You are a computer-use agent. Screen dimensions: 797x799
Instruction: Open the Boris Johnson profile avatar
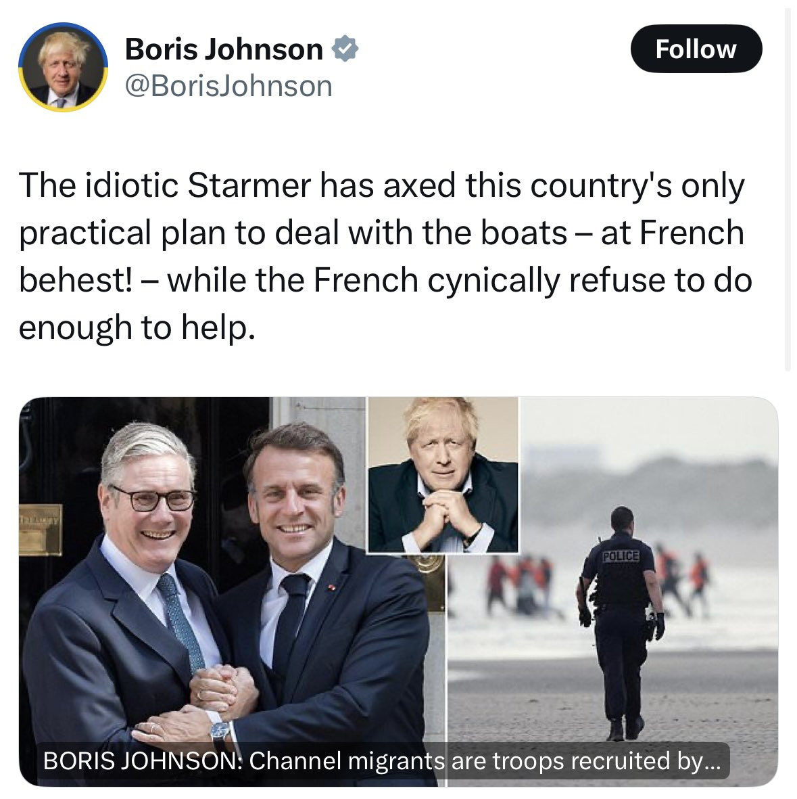coord(63,67)
